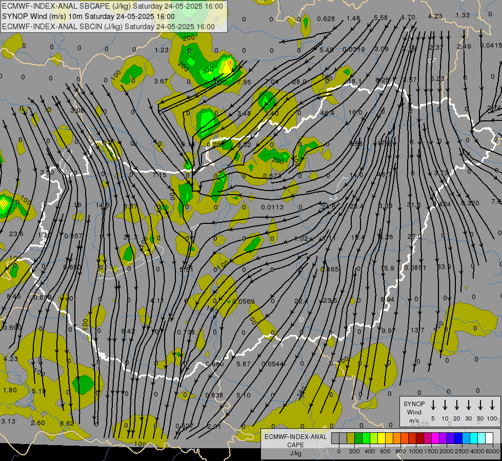
Task: Click the 46.4 value on the map
Action: click(x=327, y=113)
